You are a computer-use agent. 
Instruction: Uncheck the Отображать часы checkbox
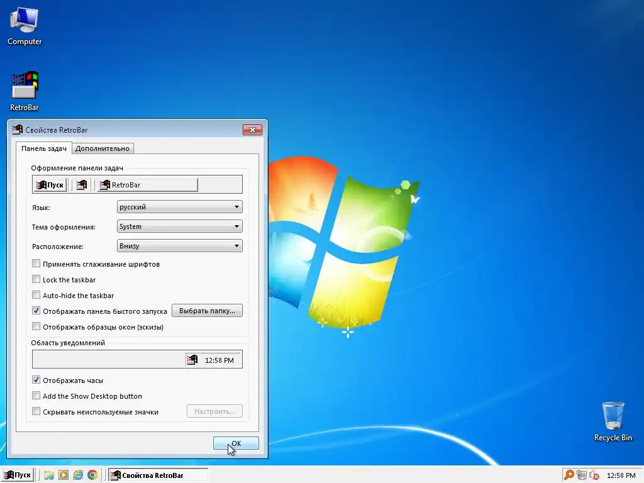(36, 380)
